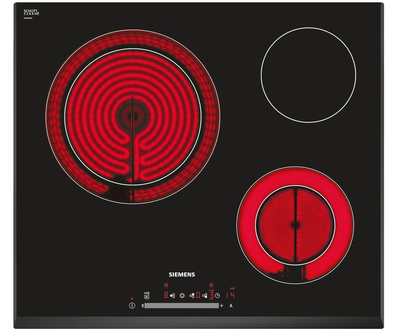Tap the timer clock symbol
This screenshot has width=397, height=331.
[x=217, y=296]
